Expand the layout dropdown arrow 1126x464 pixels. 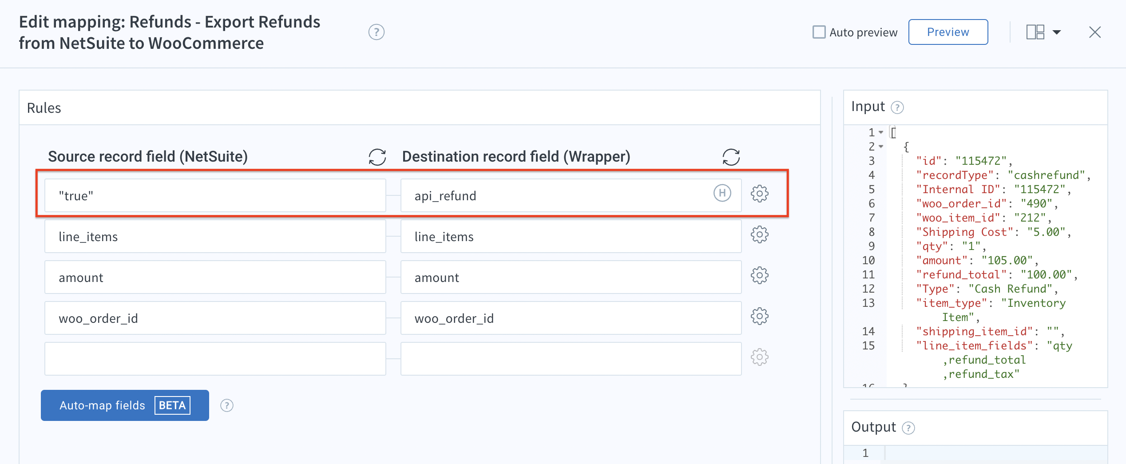pos(1057,32)
